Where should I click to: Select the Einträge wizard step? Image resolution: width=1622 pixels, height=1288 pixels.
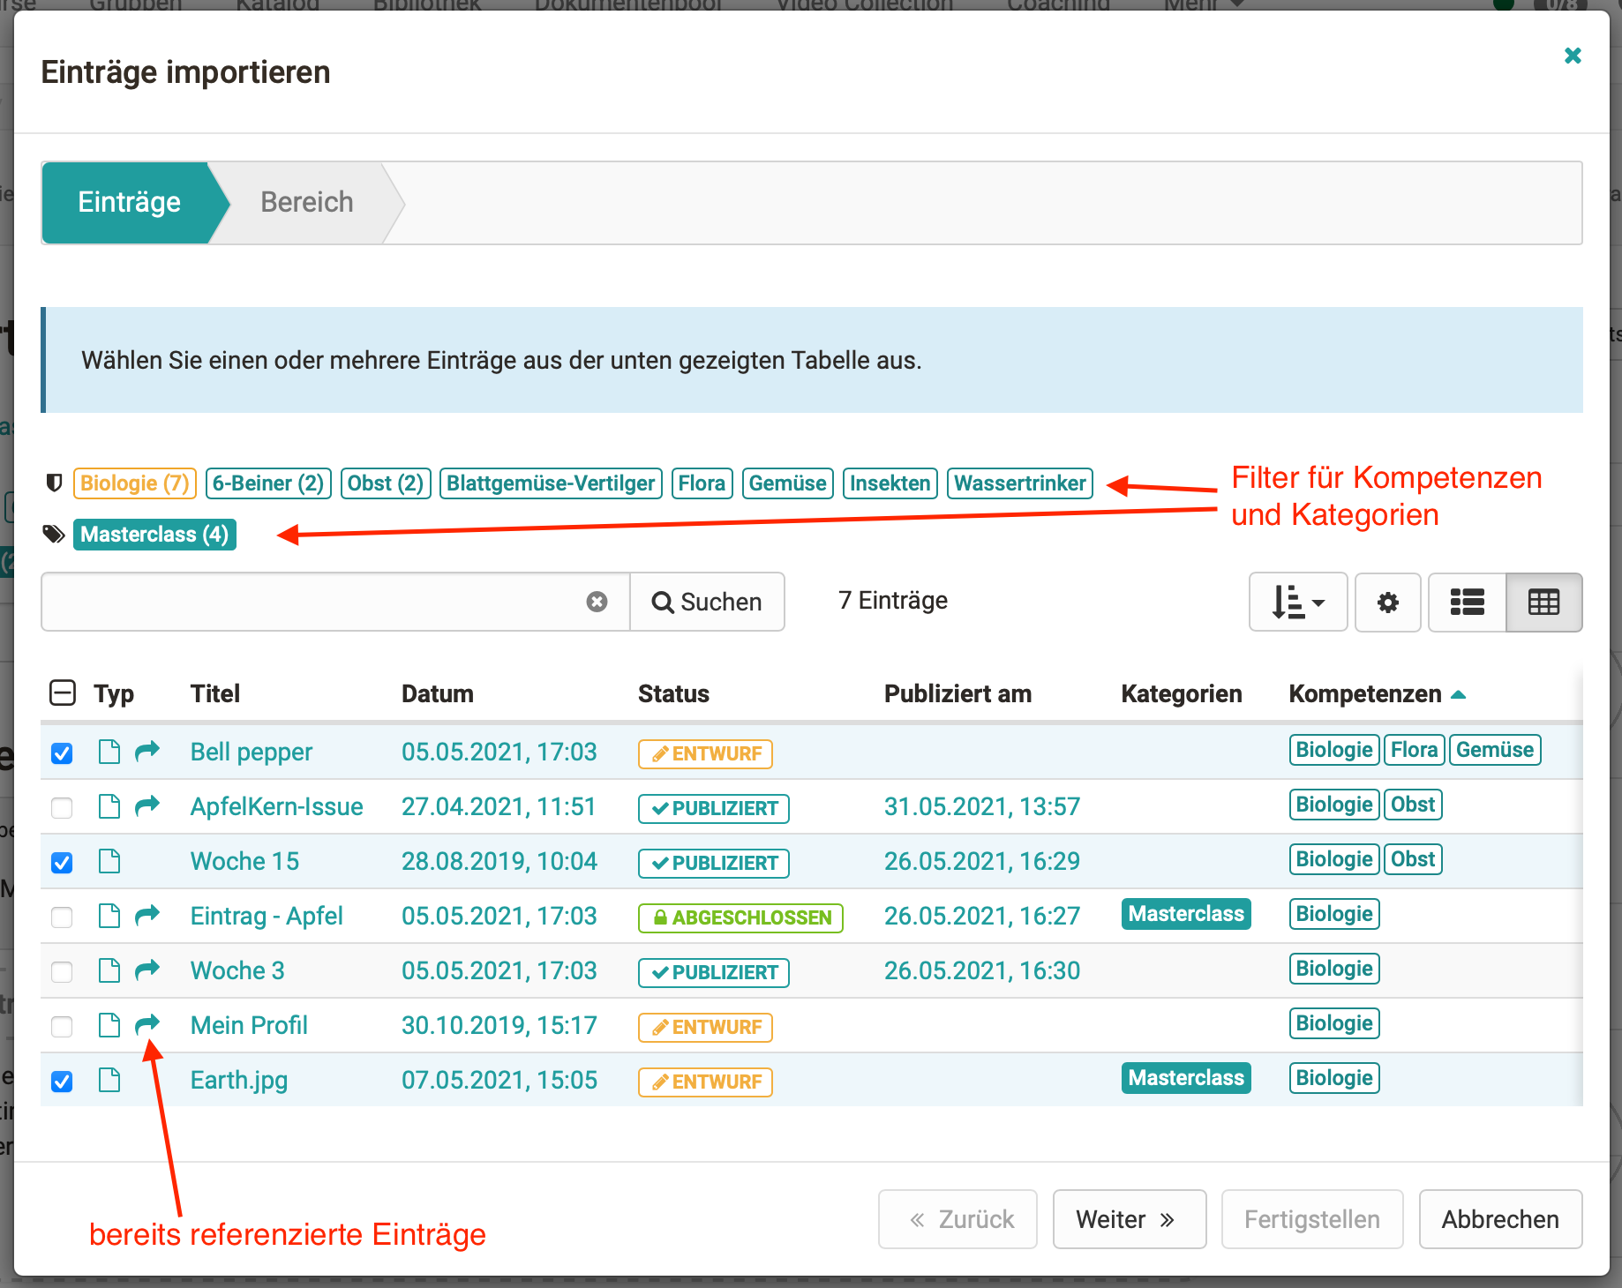(x=129, y=202)
